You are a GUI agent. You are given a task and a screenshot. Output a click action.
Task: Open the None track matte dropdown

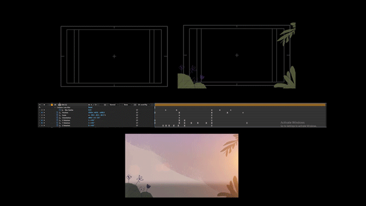pos(128,105)
